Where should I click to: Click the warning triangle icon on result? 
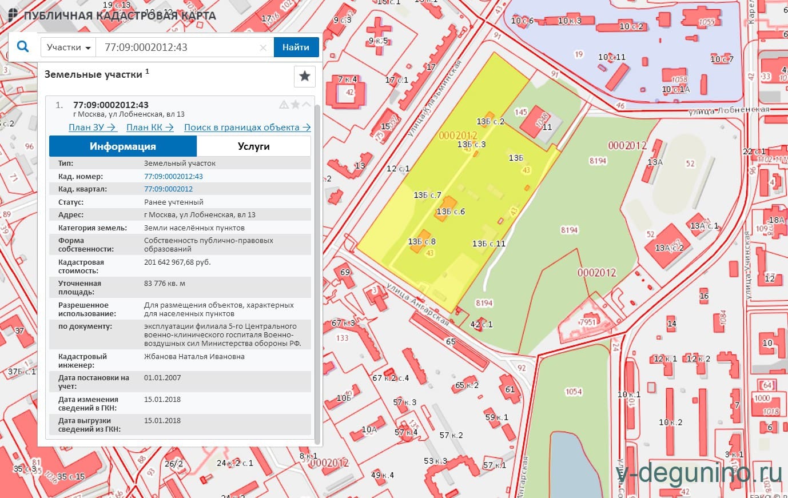click(x=284, y=105)
